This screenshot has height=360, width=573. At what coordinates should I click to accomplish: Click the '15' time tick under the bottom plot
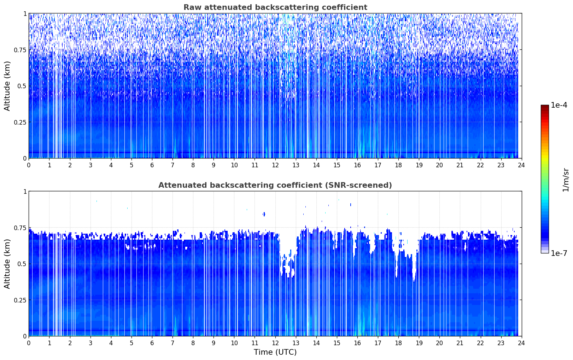click(x=337, y=343)
